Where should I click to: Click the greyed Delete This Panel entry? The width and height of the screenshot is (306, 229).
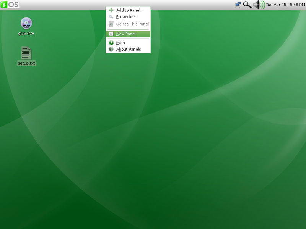(x=128, y=24)
